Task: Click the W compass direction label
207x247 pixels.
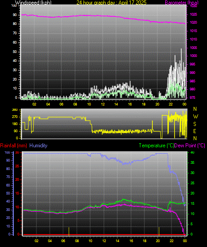Action: pos(195,117)
